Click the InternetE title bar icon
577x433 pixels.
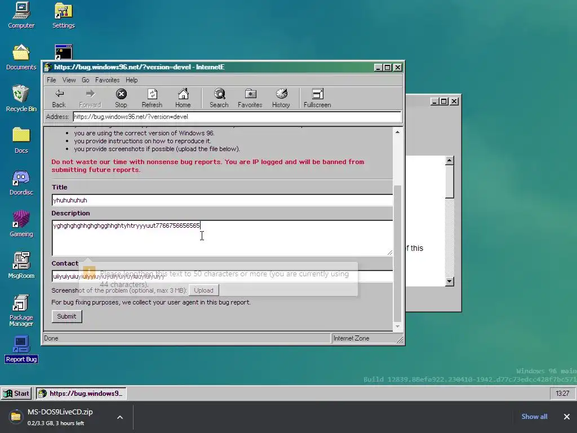[48, 68]
